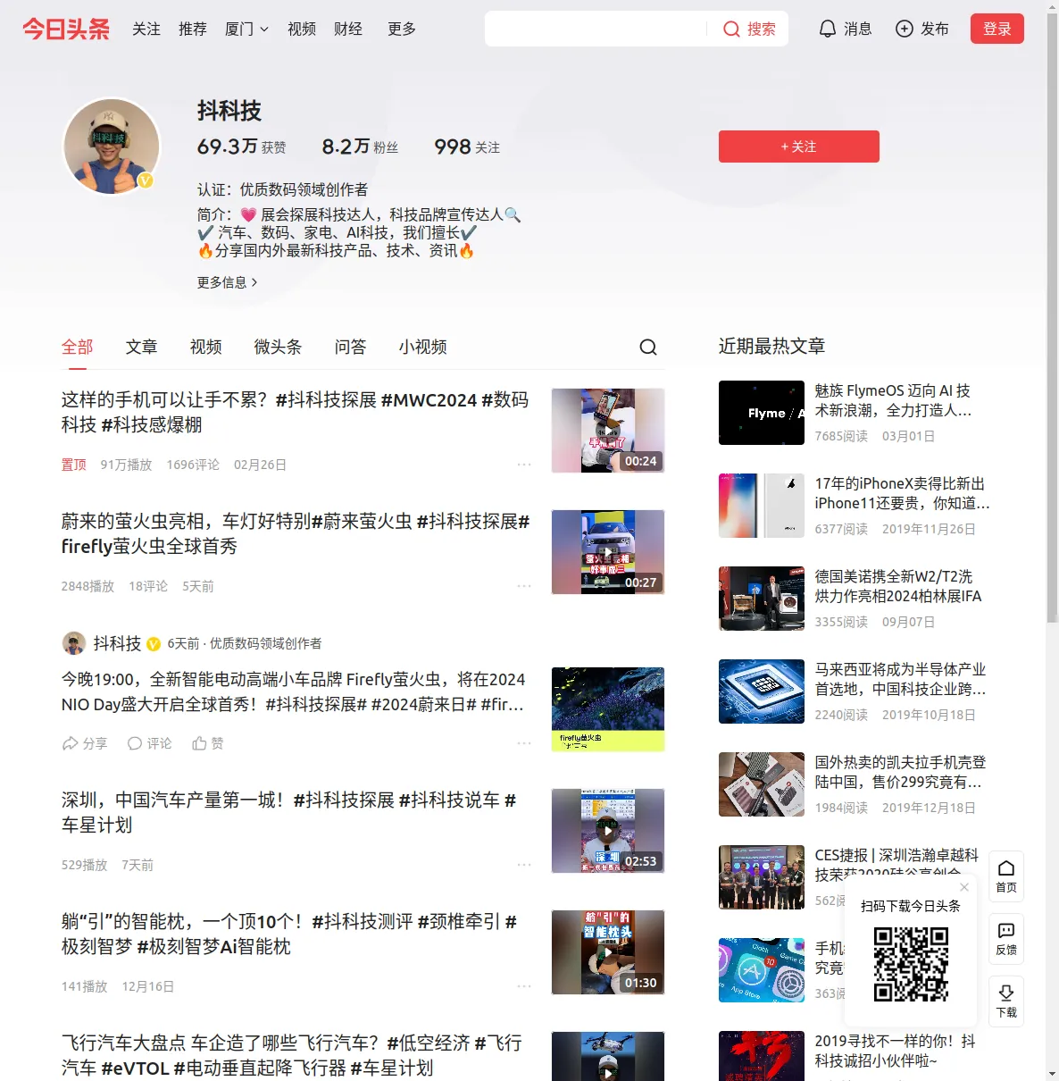This screenshot has height=1081, width=1059.
Task: Expand the 厦门 city dropdown
Action: (x=246, y=29)
